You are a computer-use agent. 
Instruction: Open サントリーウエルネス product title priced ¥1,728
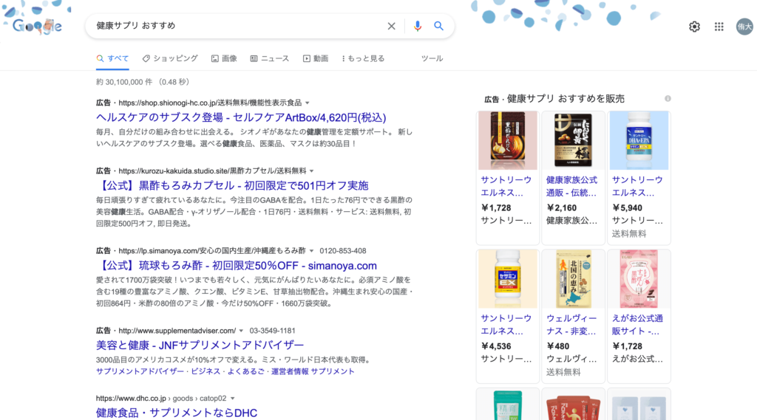point(506,186)
